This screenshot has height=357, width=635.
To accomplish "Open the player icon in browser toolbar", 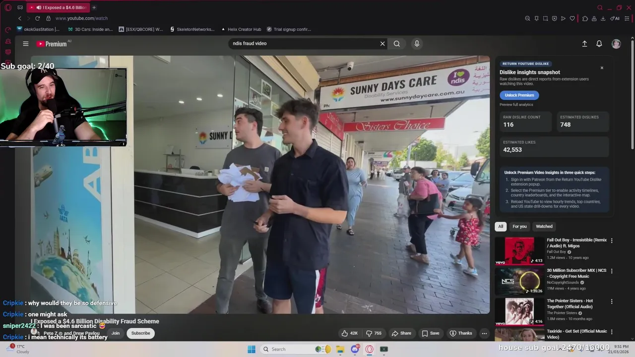I will click(x=563, y=18).
